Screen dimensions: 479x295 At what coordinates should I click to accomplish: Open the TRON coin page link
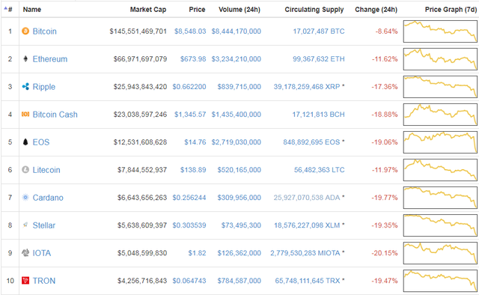tap(44, 281)
